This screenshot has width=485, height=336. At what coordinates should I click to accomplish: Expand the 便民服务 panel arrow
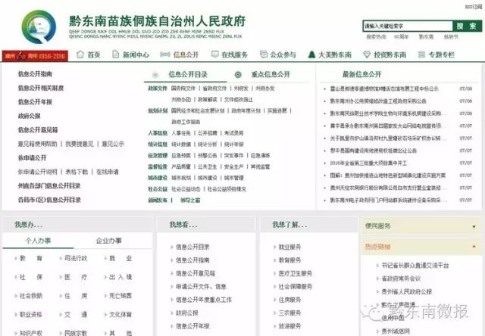(x=474, y=226)
